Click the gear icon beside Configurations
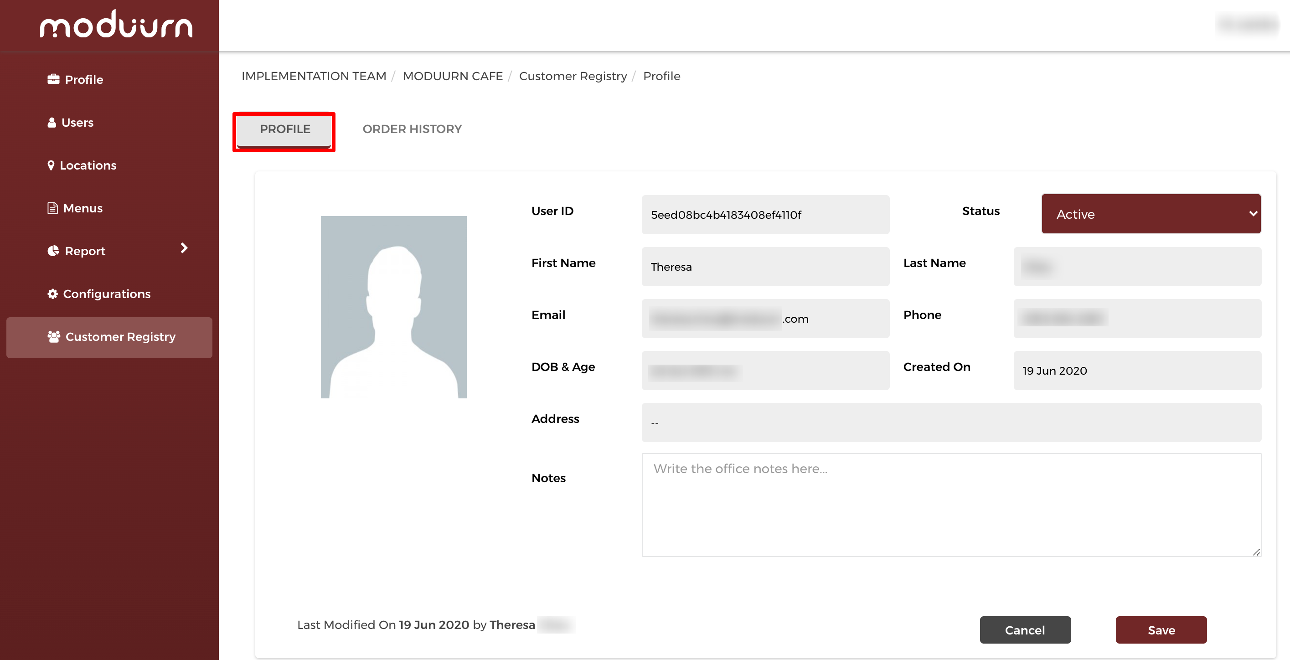Screen dimensions: 1290x660 click(52, 294)
